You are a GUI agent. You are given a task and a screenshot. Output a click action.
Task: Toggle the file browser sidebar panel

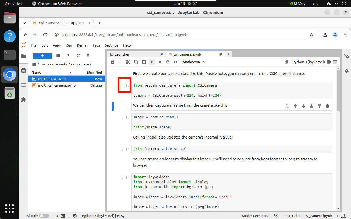coord(24,56)
